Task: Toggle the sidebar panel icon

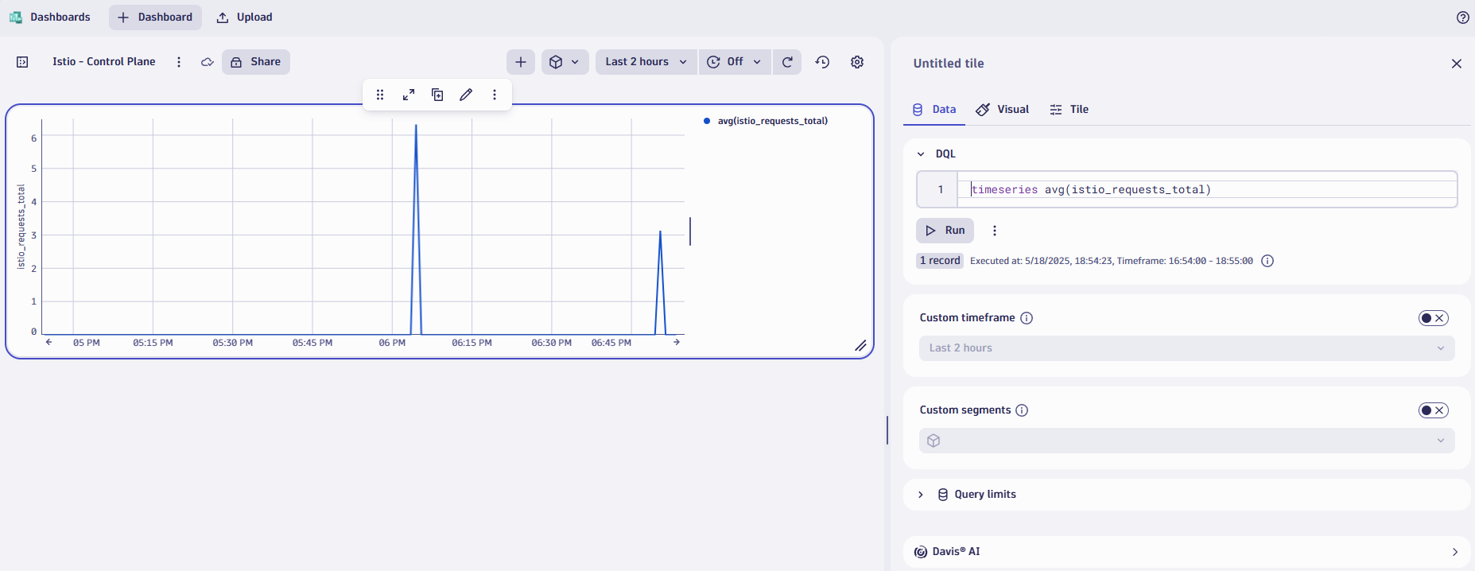Action: pyautogui.click(x=22, y=62)
